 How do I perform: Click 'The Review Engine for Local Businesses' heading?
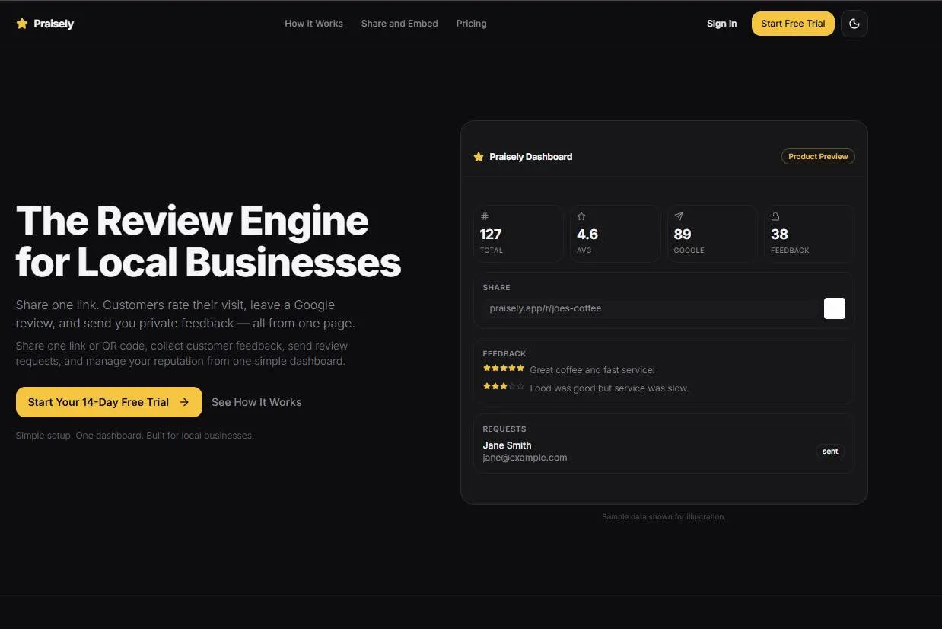tap(208, 241)
